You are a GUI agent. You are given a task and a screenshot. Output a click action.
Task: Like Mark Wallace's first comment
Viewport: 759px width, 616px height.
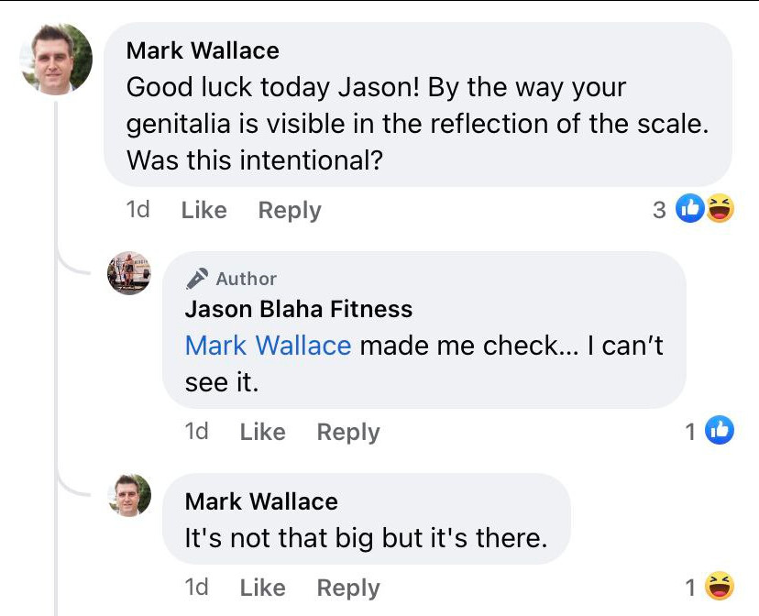tap(203, 210)
